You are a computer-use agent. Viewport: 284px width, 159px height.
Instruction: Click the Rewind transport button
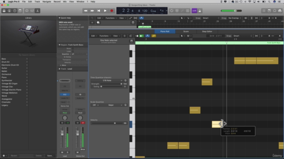tap(86, 11)
